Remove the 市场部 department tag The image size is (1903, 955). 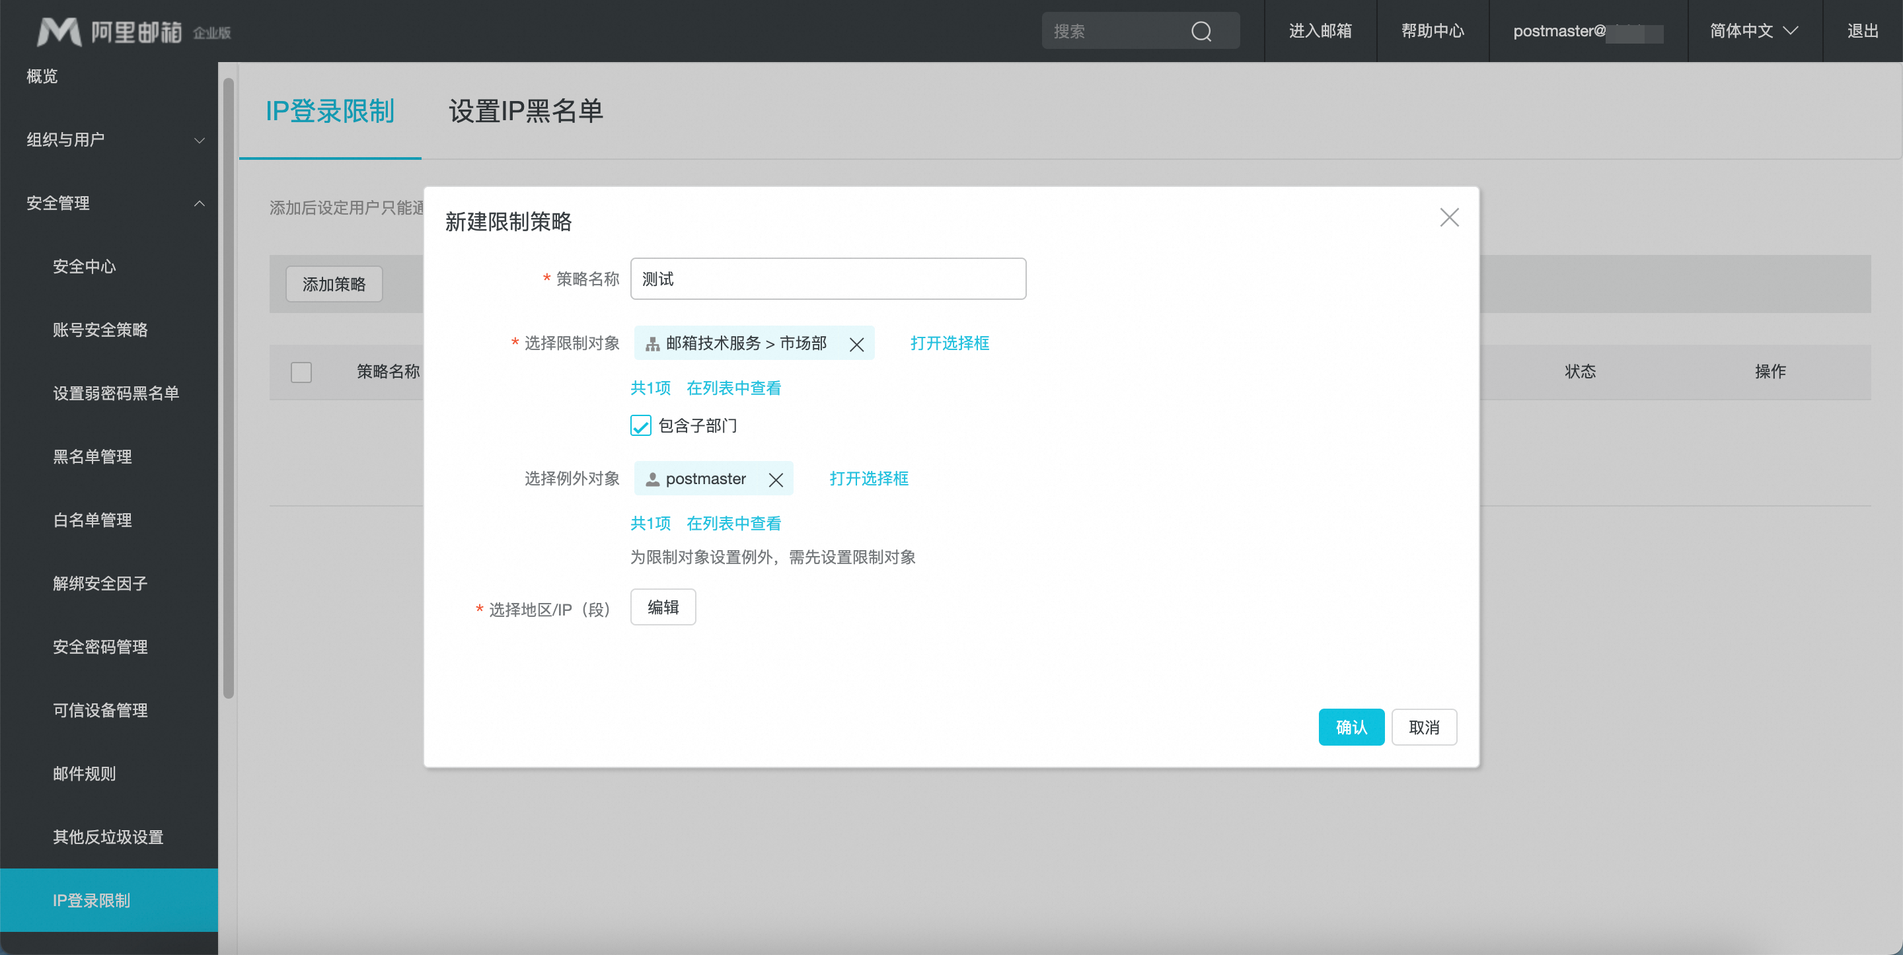coord(856,344)
